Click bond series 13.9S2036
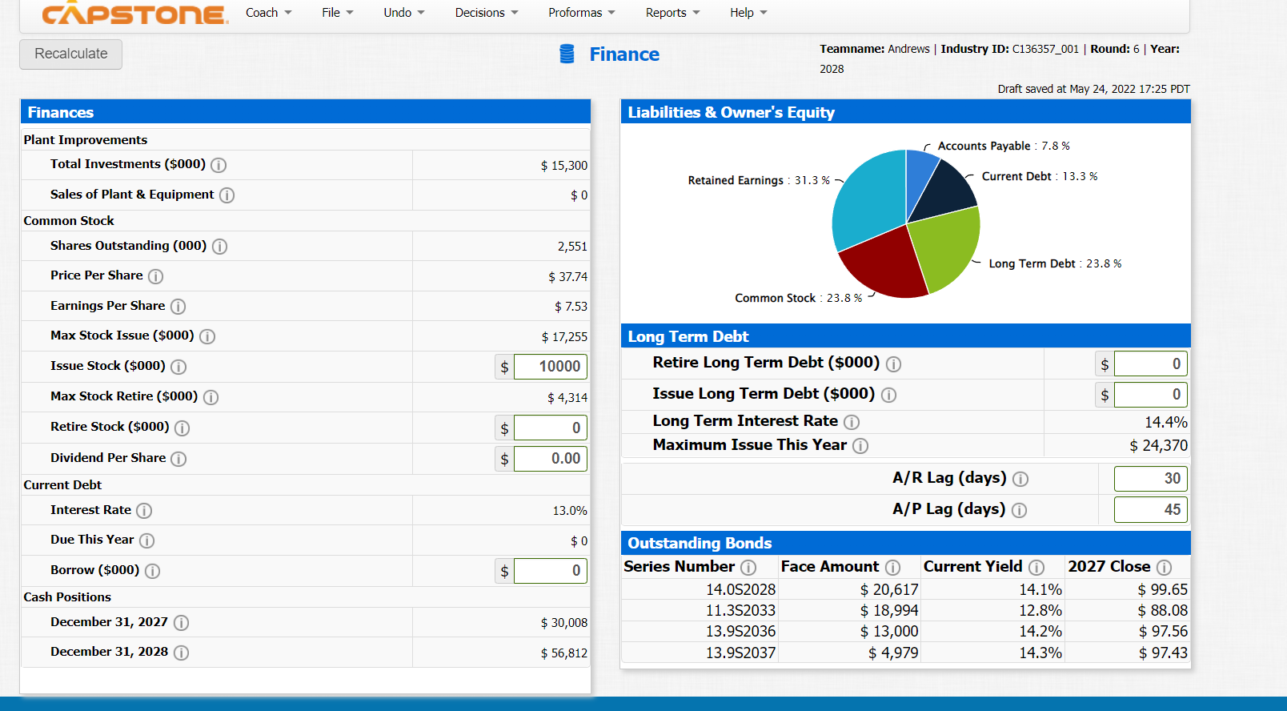Image resolution: width=1287 pixels, height=711 pixels. [x=740, y=632]
